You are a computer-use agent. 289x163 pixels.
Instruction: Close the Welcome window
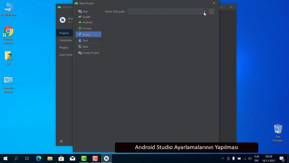(x=231, y=7)
